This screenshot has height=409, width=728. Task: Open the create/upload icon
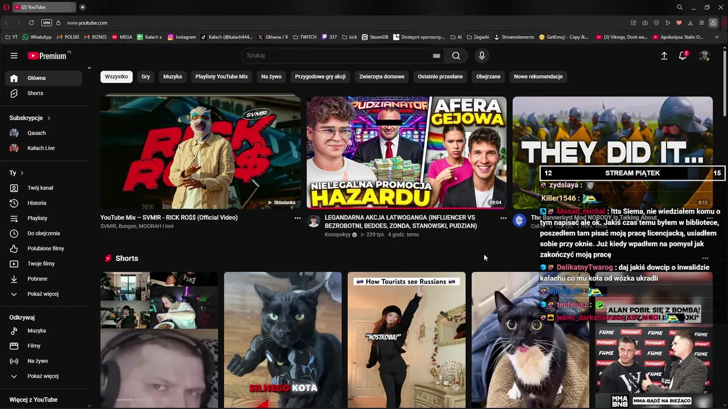[664, 56]
